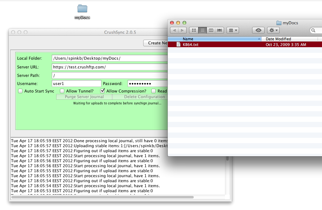Select the KB64.txt file row
Screen dimensions: 322x210
point(245,44)
